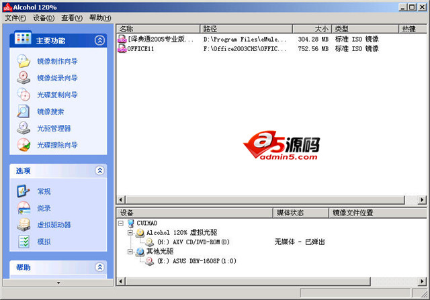Click the 镜像文件位置 column header
430x300 pixels.
(378, 213)
